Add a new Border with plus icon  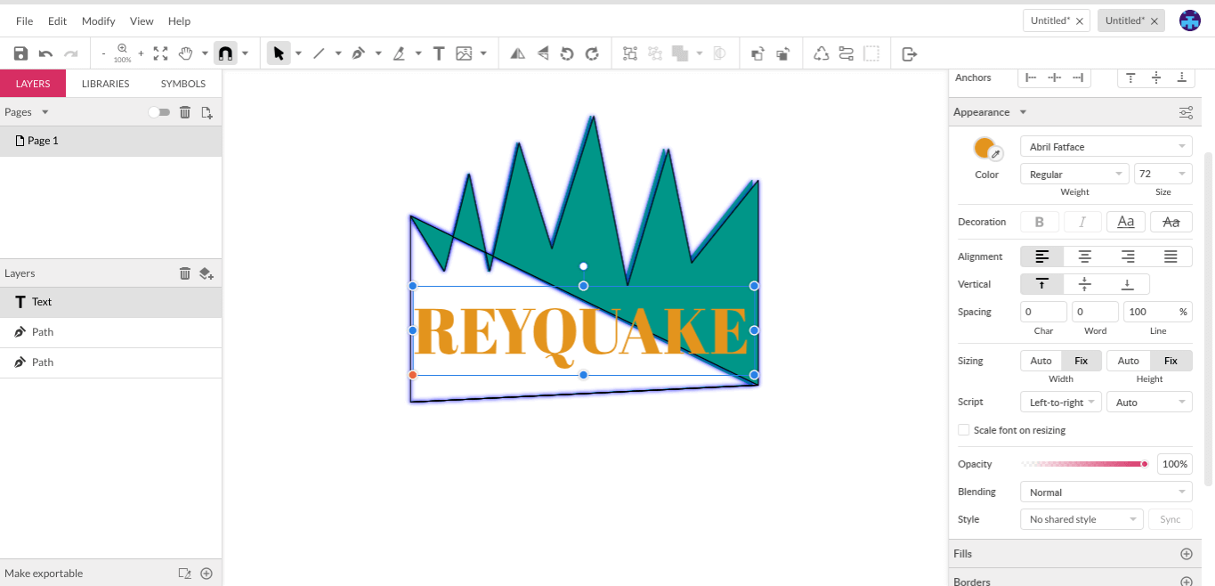(1186, 582)
